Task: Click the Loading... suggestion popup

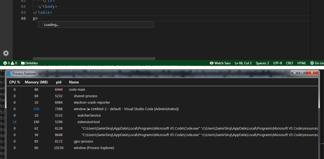Action: click(96, 25)
